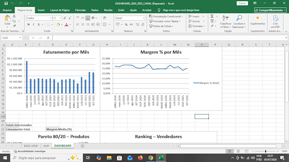The width and height of the screenshot is (289, 162).
Task: Open Formatação Condicional menu
Action: click(166, 17)
